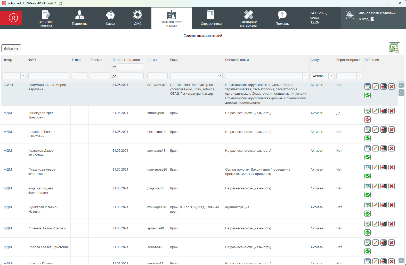The width and height of the screenshot is (406, 265).
Task: Open Помощь help section
Action: (282, 18)
